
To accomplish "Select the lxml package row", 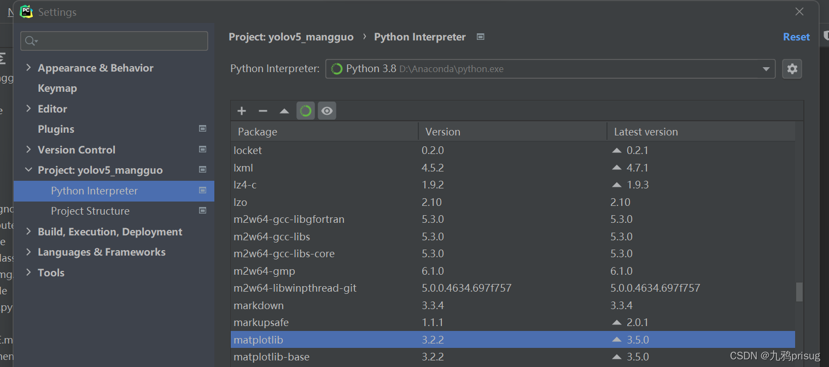I will [513, 168].
